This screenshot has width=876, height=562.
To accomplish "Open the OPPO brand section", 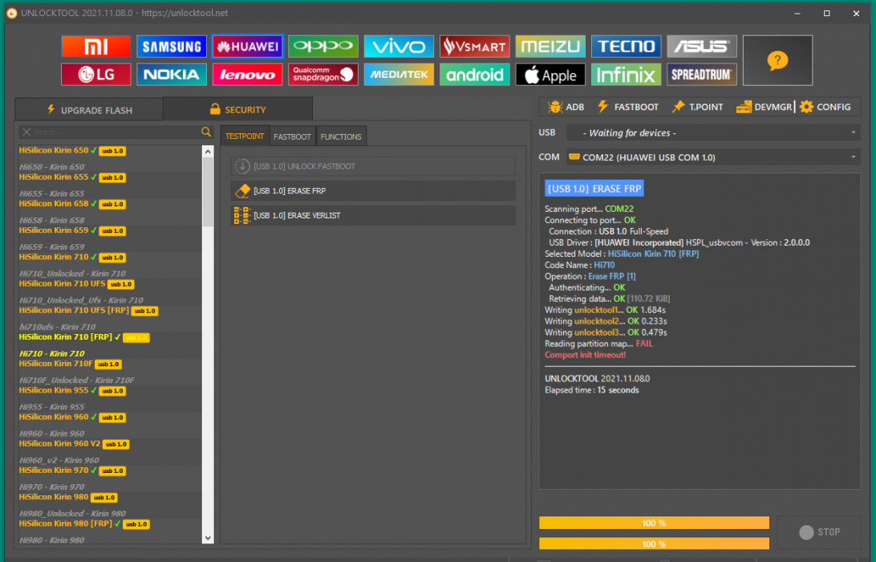I will (x=323, y=47).
